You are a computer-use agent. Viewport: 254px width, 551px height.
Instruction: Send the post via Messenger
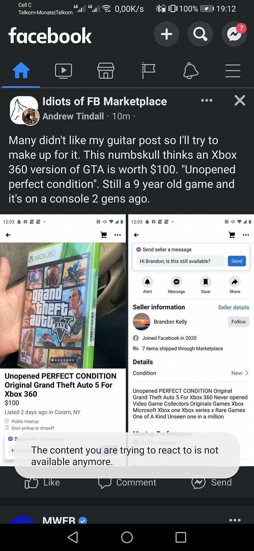212,482
